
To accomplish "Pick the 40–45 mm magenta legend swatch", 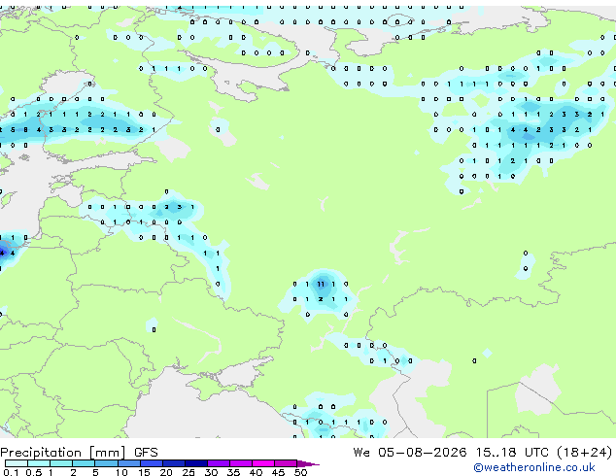I will click(x=263, y=463).
